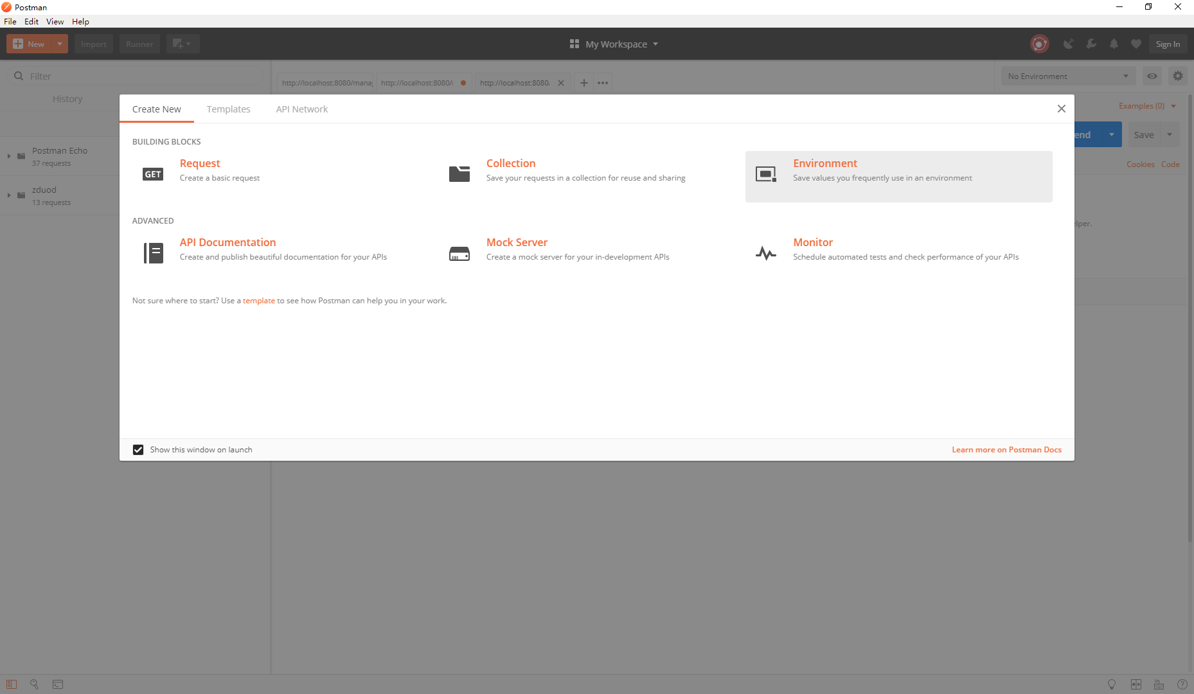Expand the zduod collection
Image resolution: width=1194 pixels, height=694 pixels.
(9, 195)
